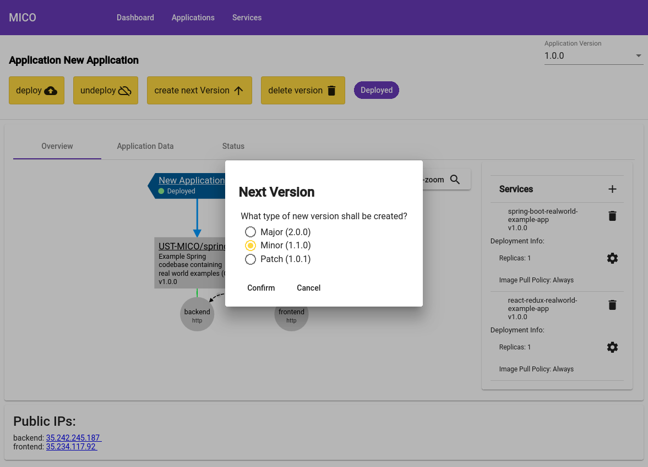Screen dimensions: 648x467
Task: Click the Deployed status chip
Action: click(377, 90)
